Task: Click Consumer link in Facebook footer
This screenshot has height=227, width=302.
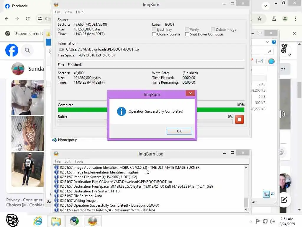Action: click(x=32, y=200)
